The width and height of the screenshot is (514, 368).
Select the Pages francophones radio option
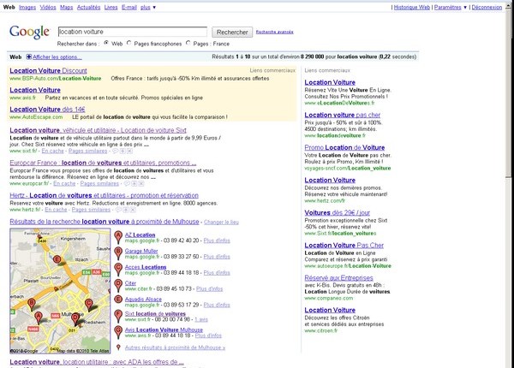(130, 42)
